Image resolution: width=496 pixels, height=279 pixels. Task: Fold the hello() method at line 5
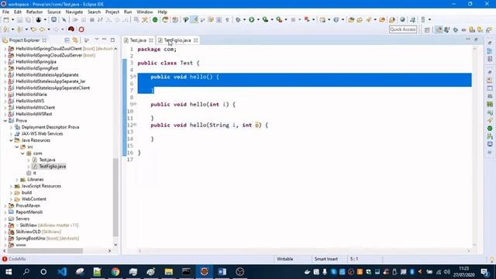pyautogui.click(x=136, y=76)
